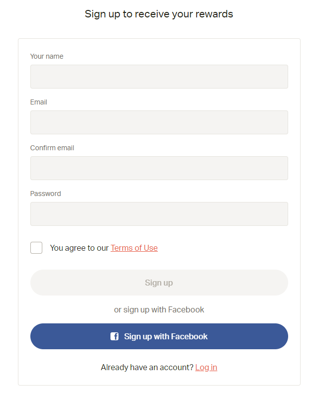The height and width of the screenshot is (397, 318).
Task: Choose Sign up with Facebook button
Action: (159, 336)
